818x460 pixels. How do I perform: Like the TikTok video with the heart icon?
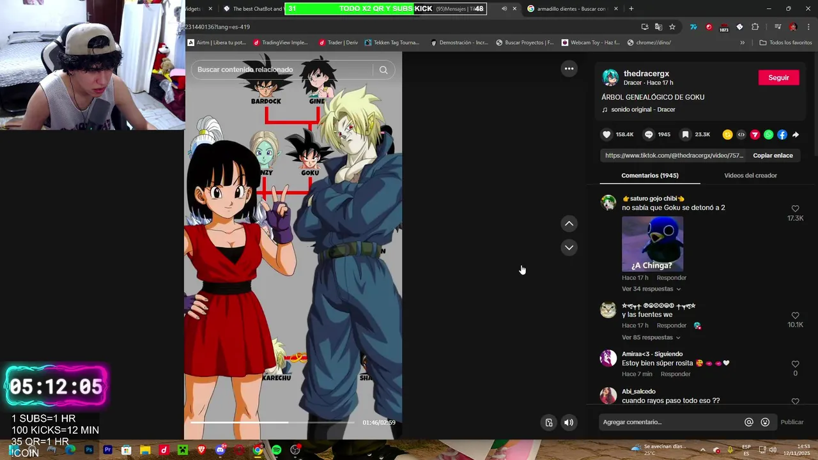tap(607, 135)
